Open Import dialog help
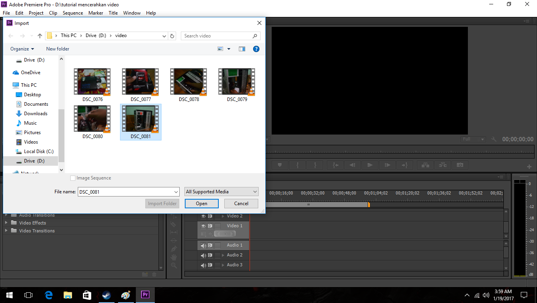The width and height of the screenshot is (537, 303). click(x=256, y=49)
